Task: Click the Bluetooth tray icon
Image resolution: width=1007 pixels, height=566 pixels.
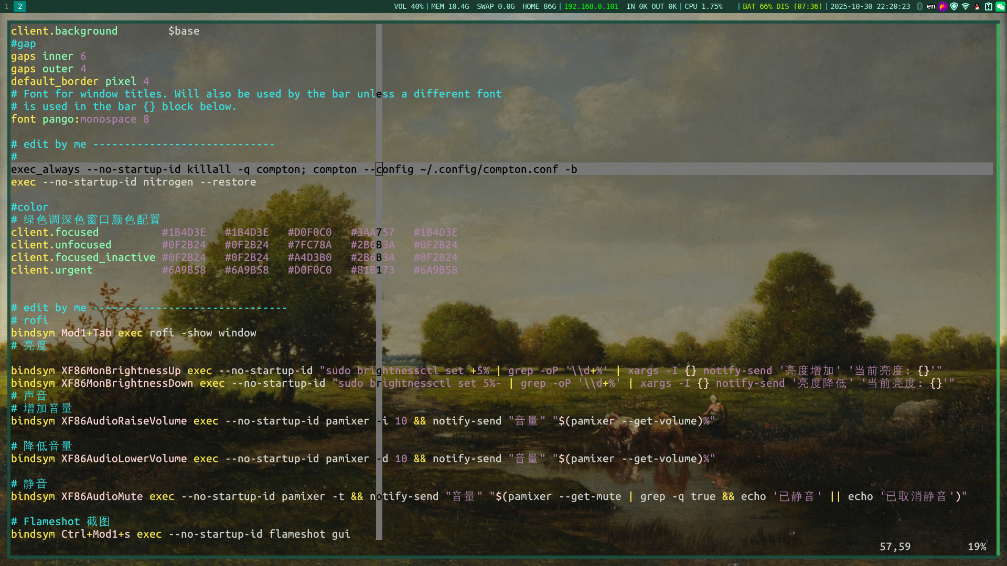Action: (919, 6)
